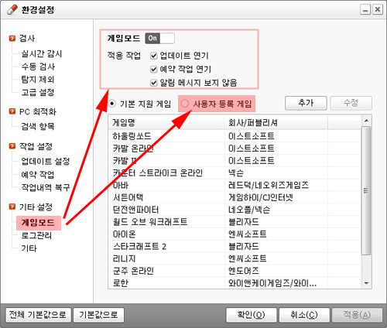
Task: Open 고급 설정 page
Action: point(38,92)
